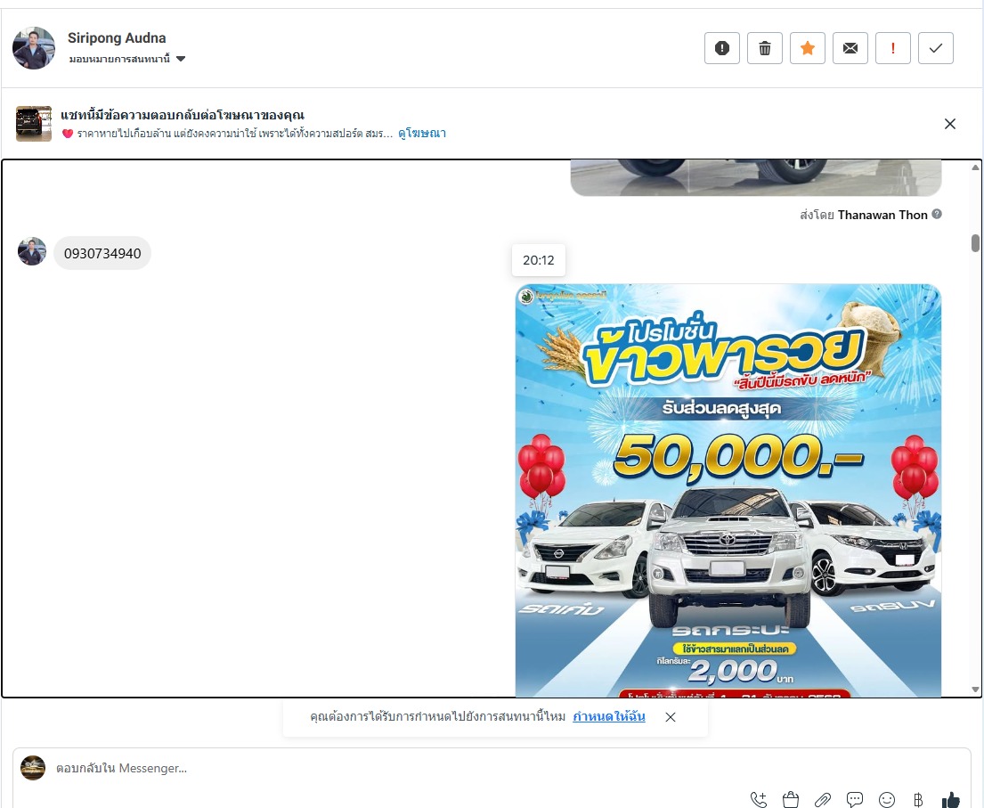Open the ข้าวพารวย promotion image
Viewport: 984px width, 808px height.
coord(728,490)
